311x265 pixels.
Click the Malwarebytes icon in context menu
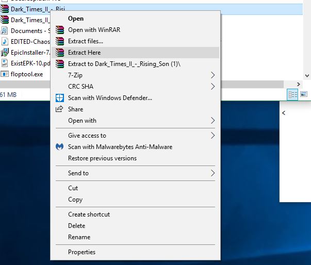[x=59, y=147]
